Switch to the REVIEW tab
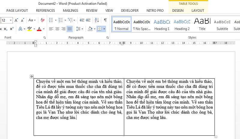Image resolution: width=240 pixels, height=139 pixels. (92, 11)
